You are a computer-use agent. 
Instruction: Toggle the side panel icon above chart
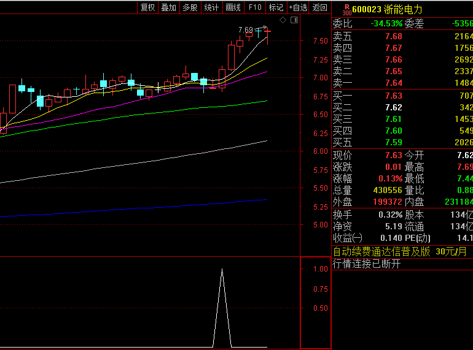click(x=294, y=20)
